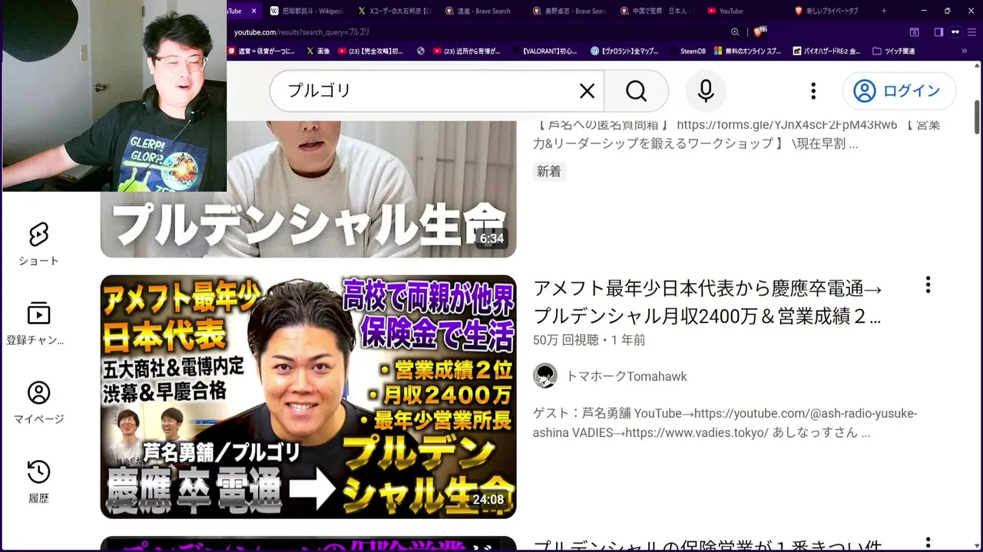
Task: Open the SteamDB bookmark
Action: (x=687, y=51)
